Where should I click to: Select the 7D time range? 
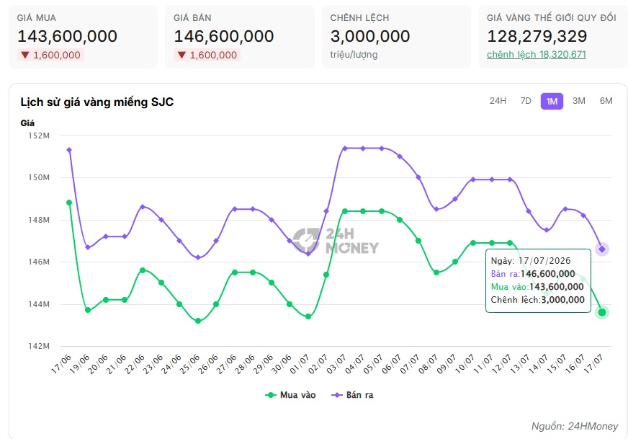pos(526,101)
